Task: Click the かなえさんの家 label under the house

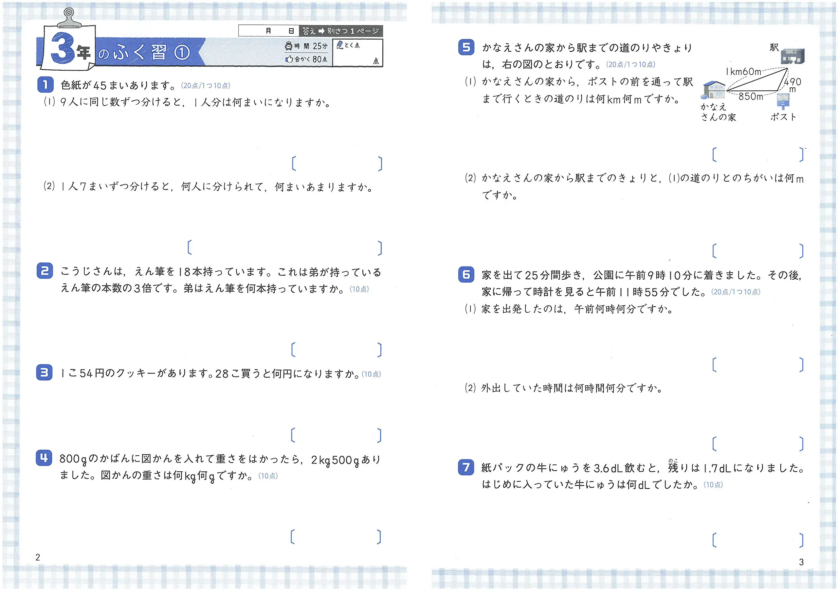Action: 718,112
